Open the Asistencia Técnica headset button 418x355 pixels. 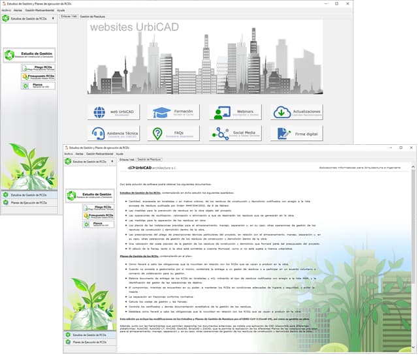click(x=114, y=133)
